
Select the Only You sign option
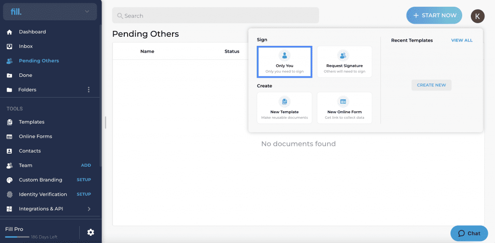[284, 62]
